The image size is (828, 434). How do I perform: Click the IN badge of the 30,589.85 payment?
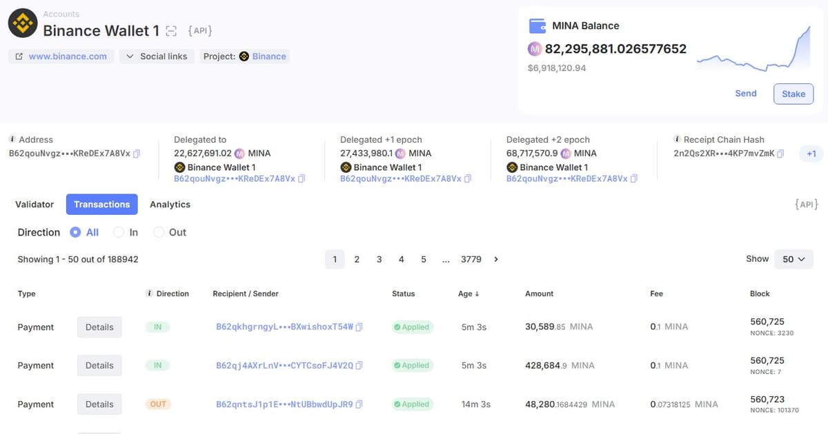click(157, 327)
